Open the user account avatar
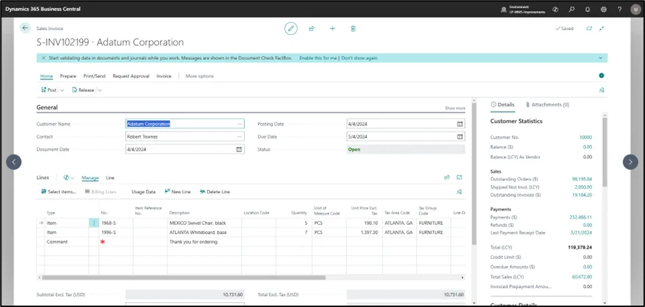Viewport: 645px width, 307px height. click(635, 9)
